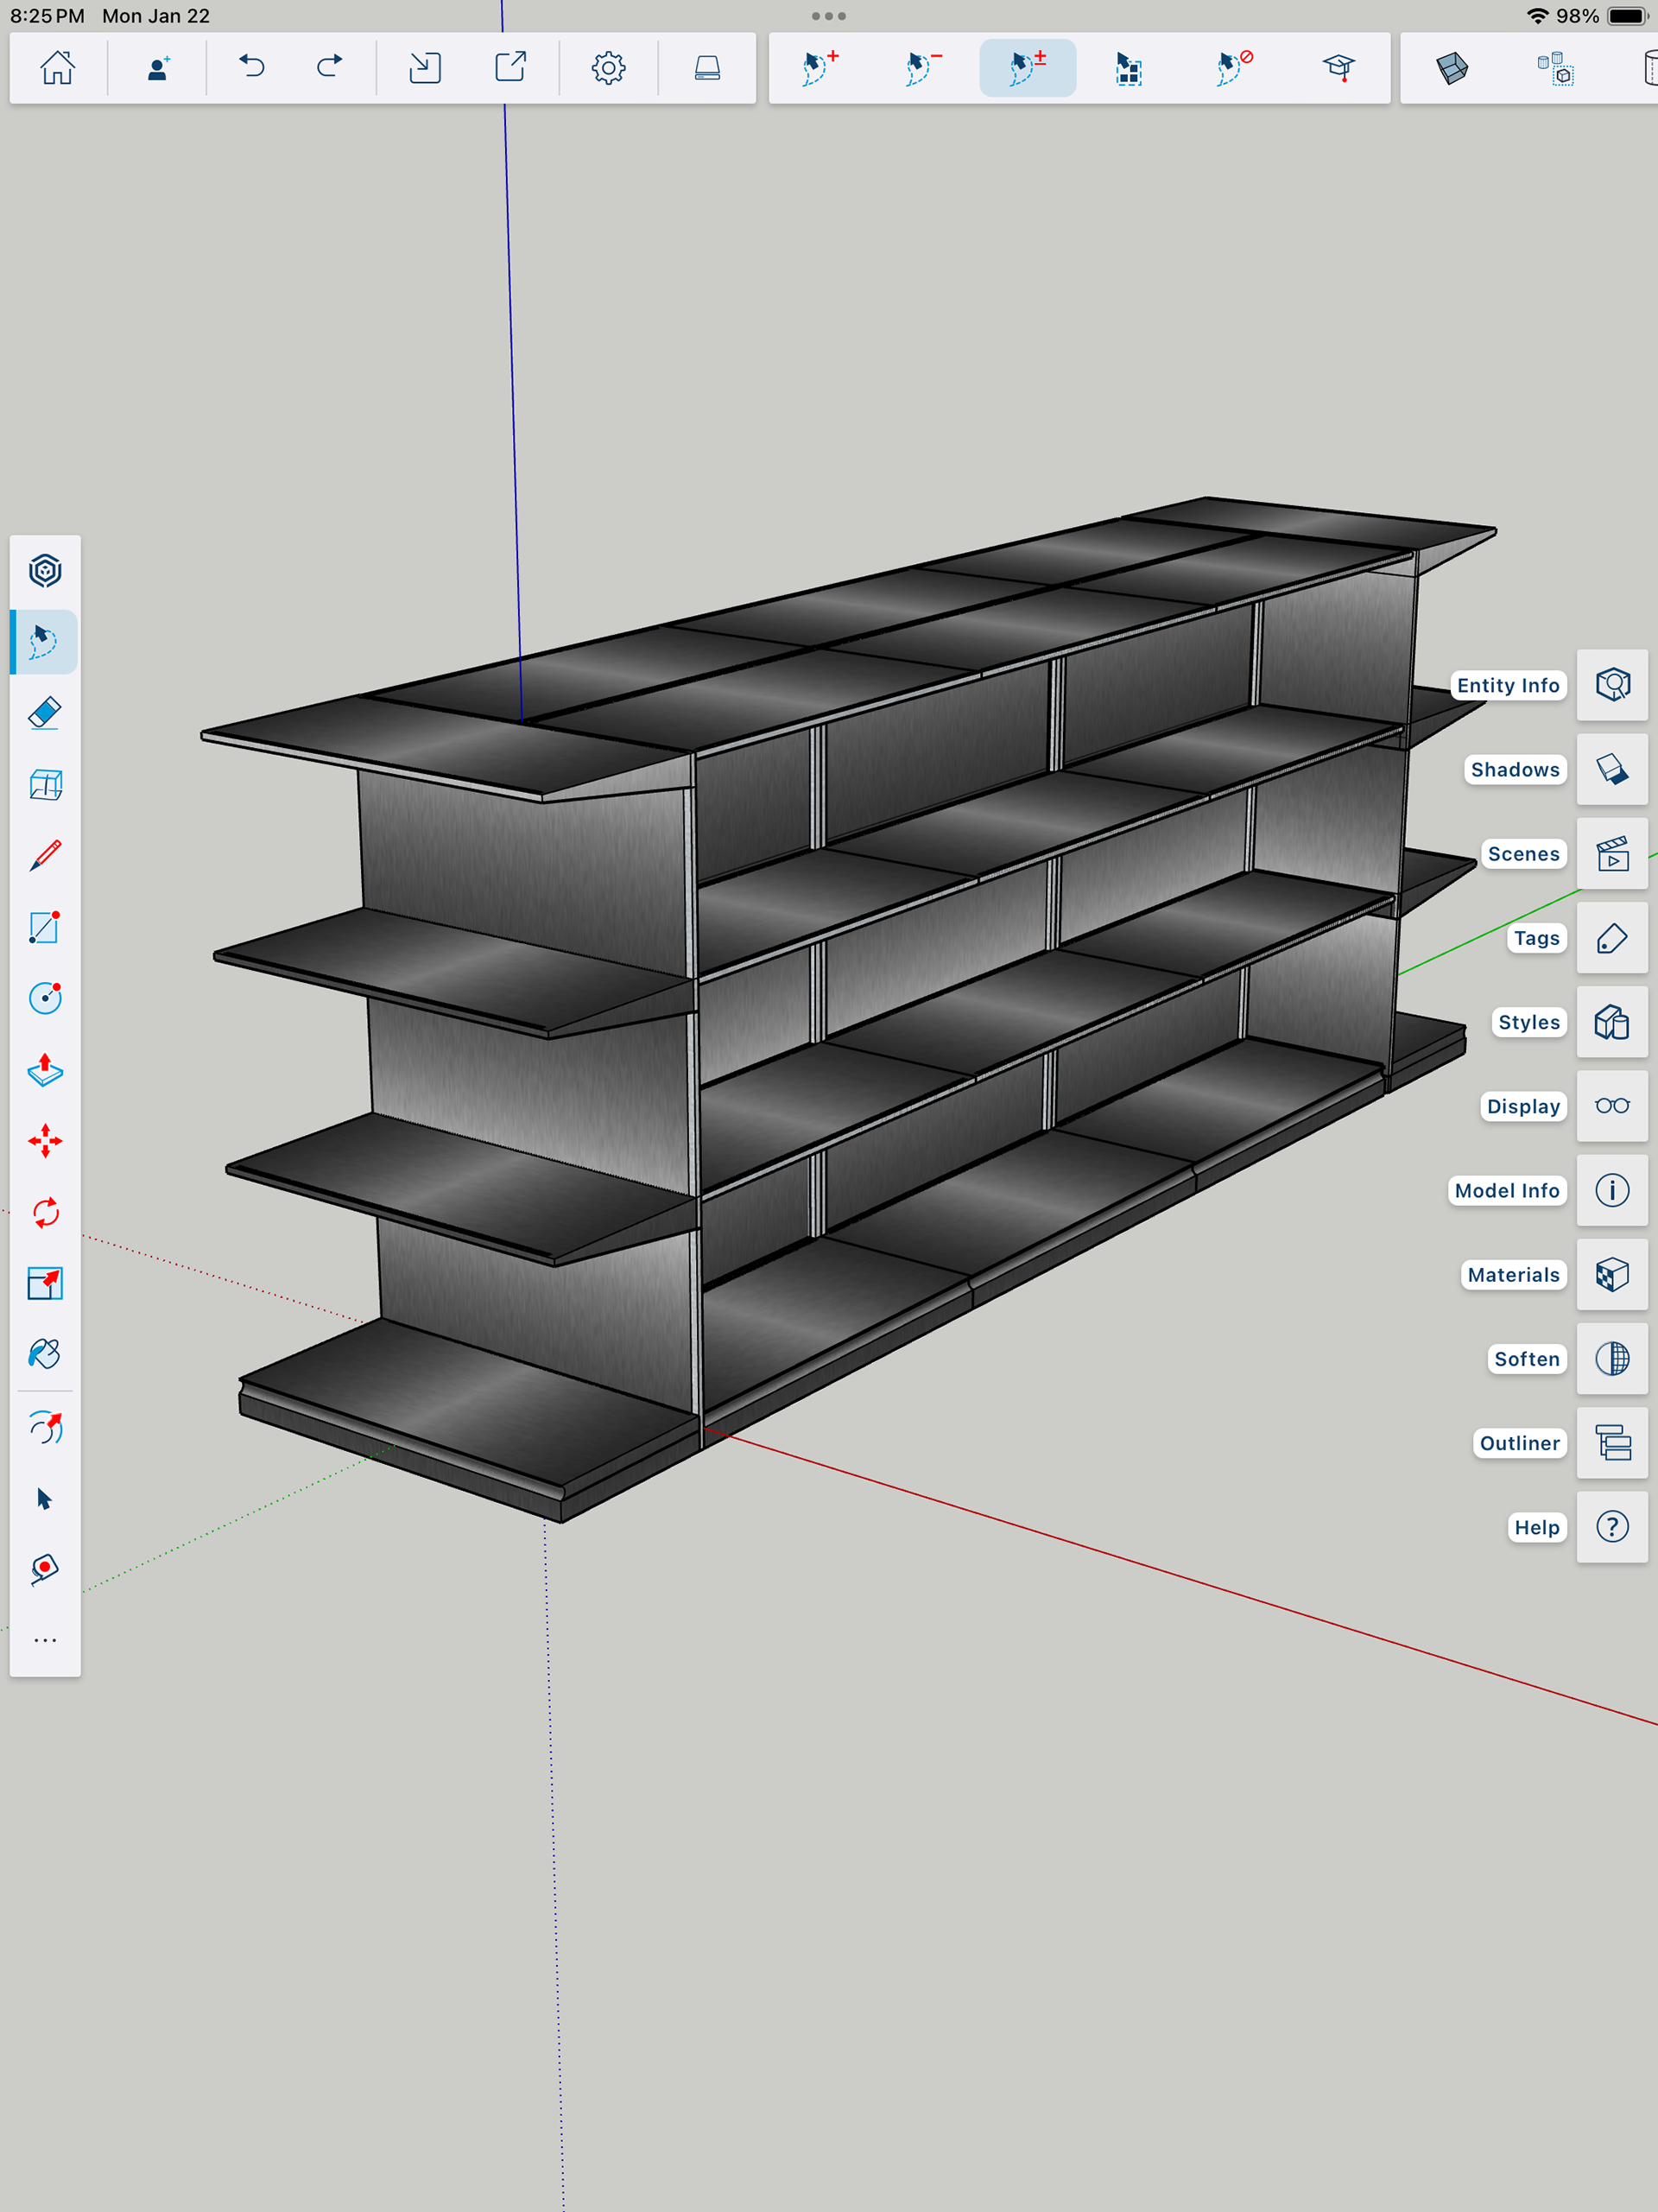Toggle the add/subtract selection mode

click(1027, 68)
